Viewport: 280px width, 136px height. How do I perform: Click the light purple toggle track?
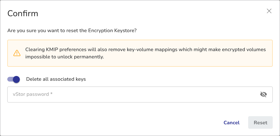point(10,79)
